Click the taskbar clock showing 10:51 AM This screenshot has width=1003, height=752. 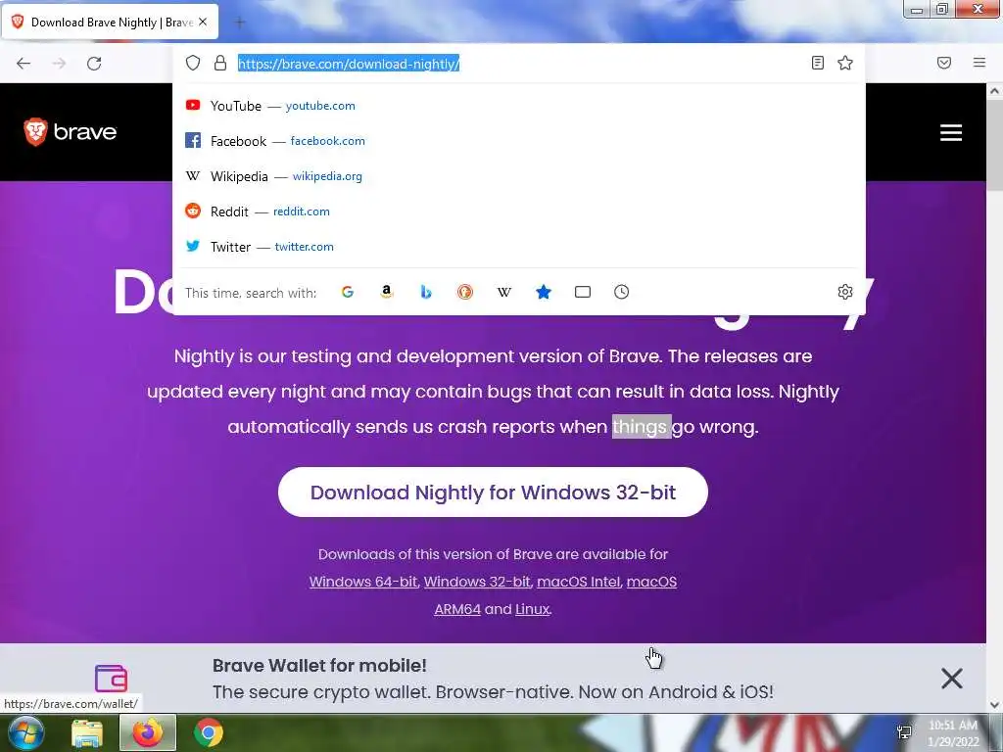point(952,733)
